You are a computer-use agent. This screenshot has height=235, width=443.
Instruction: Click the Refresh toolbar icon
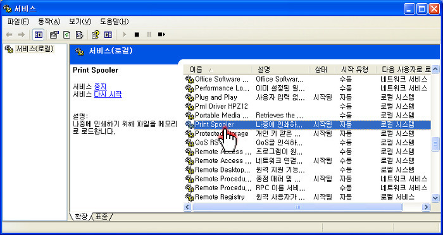click(66, 35)
